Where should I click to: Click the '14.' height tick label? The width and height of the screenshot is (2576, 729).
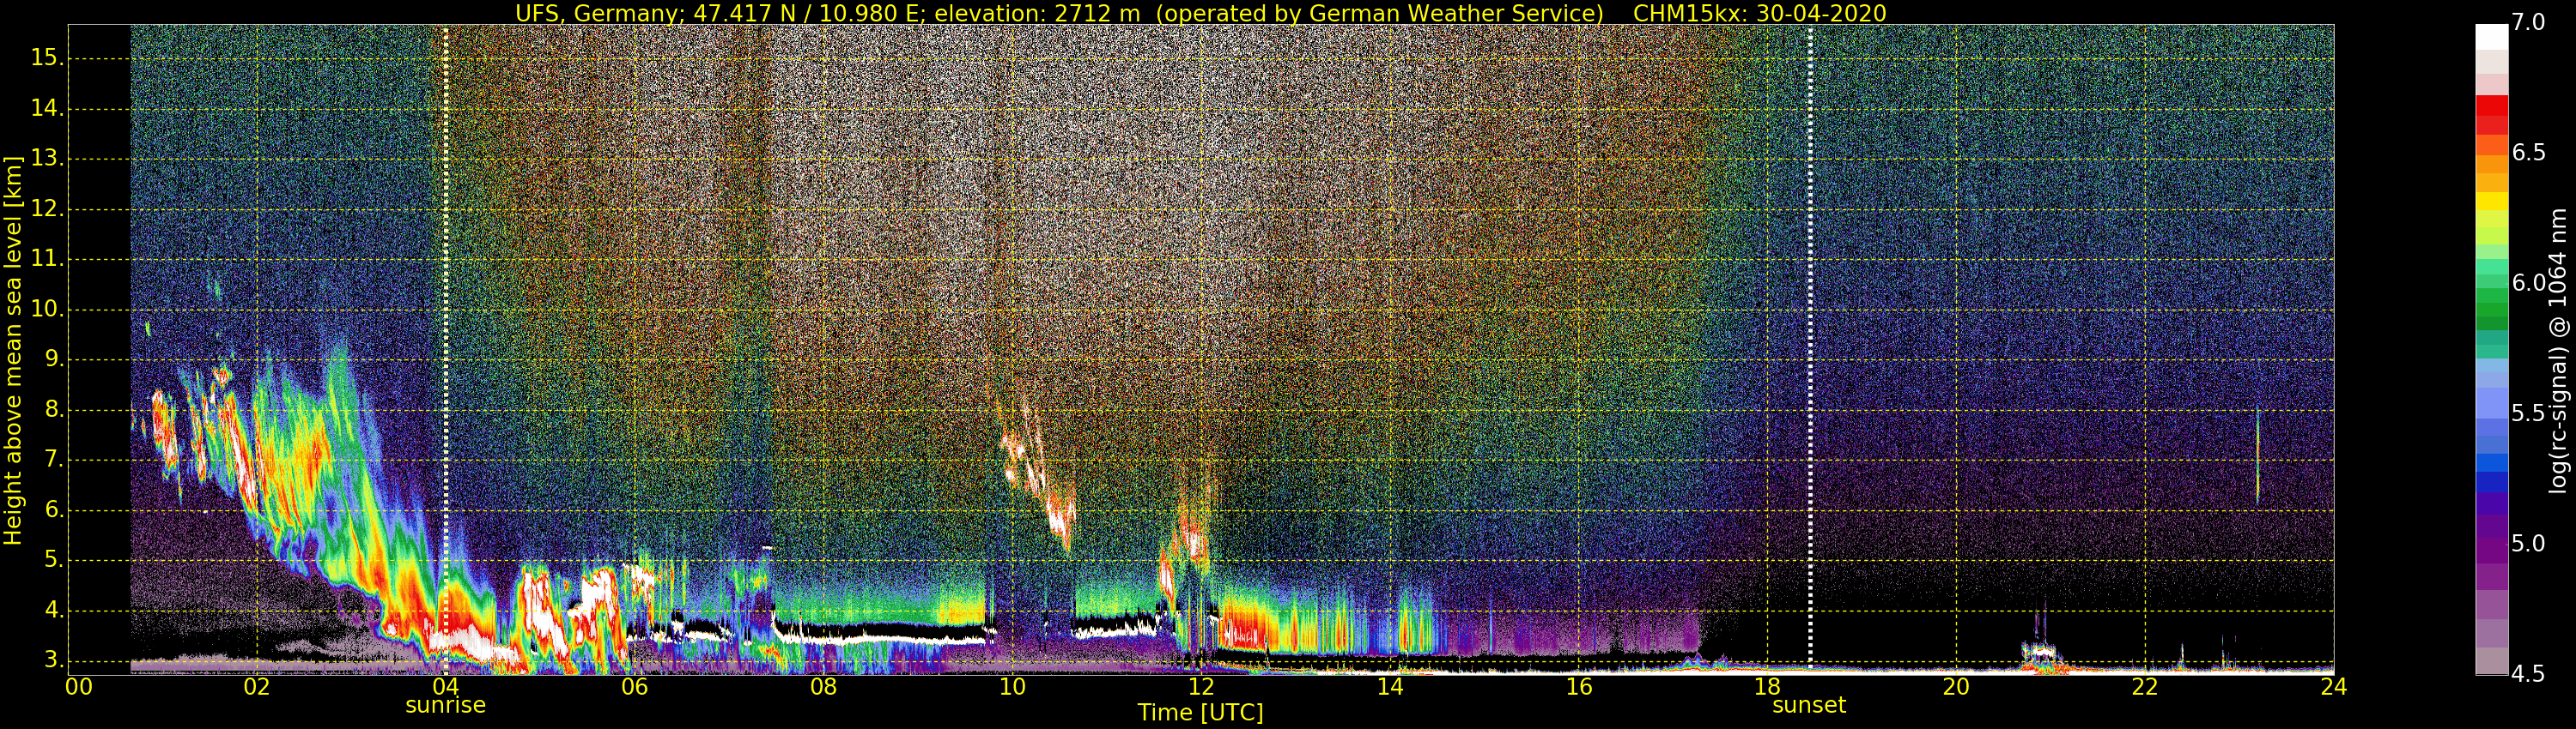point(47,108)
